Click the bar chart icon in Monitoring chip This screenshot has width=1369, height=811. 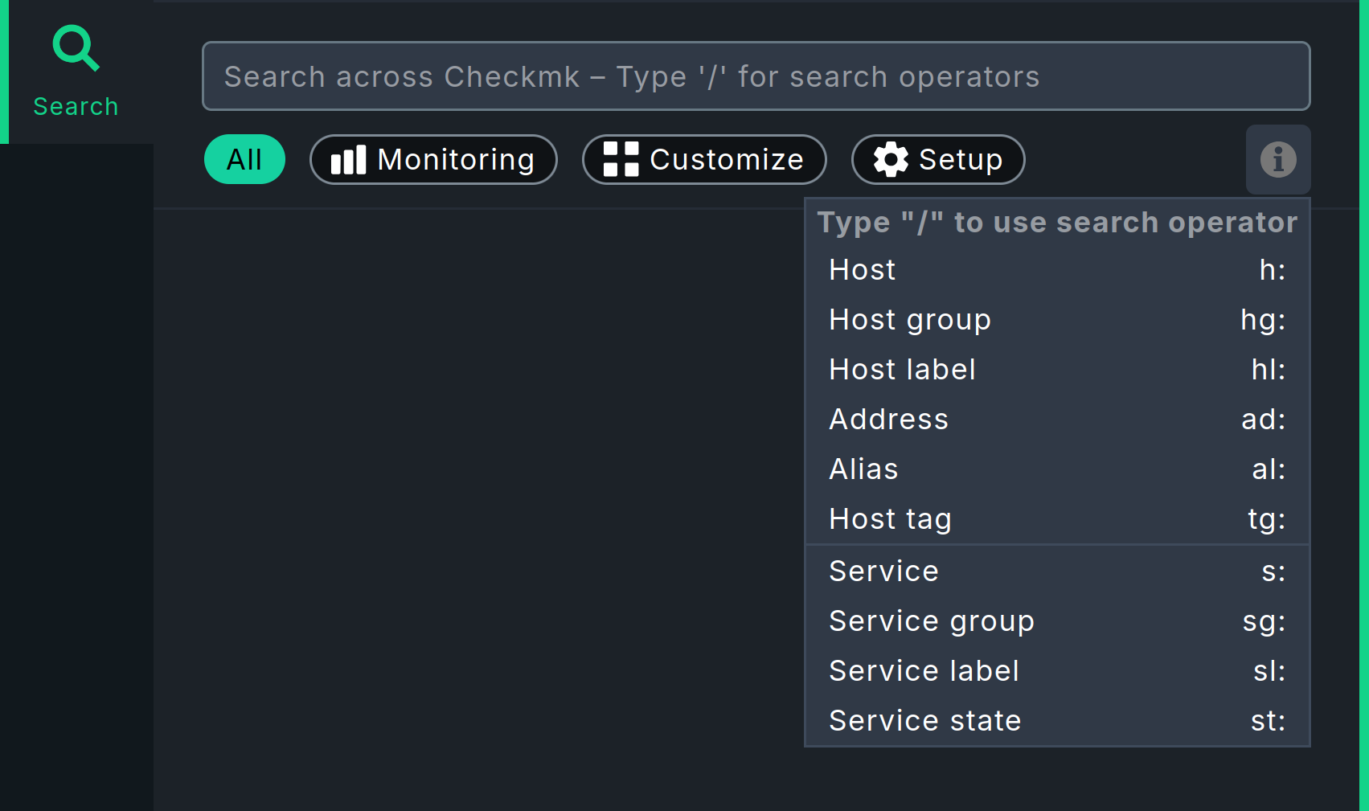[x=348, y=160]
